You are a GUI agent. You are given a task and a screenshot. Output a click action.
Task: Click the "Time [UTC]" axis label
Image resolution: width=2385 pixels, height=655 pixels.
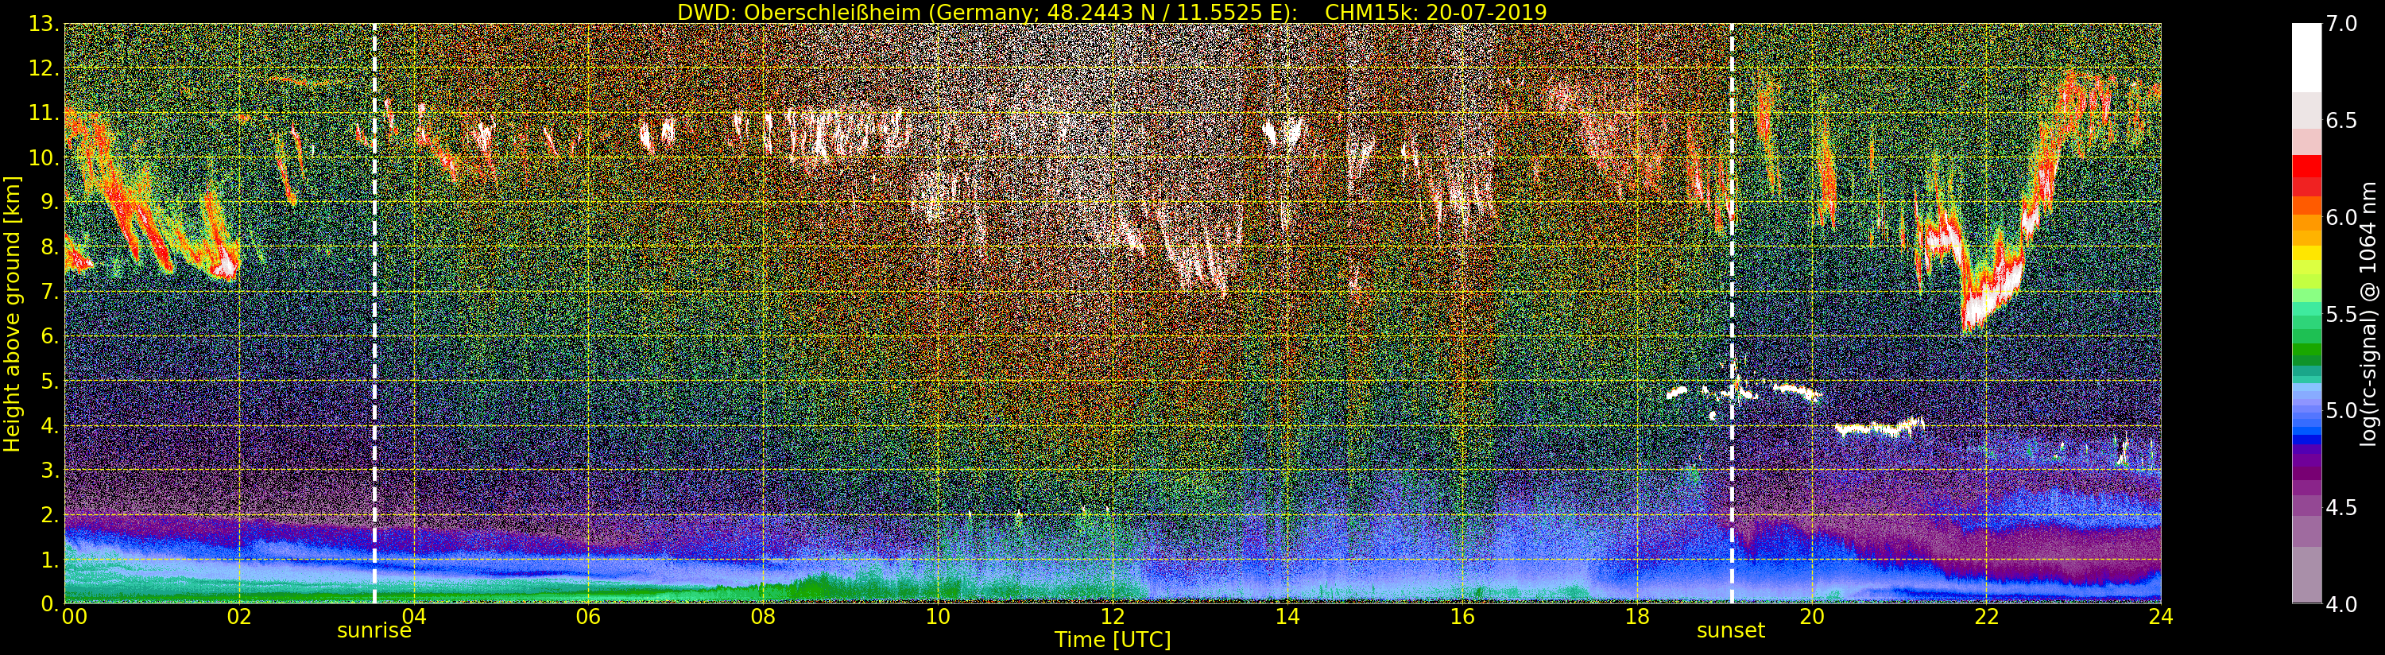pos(1113,639)
